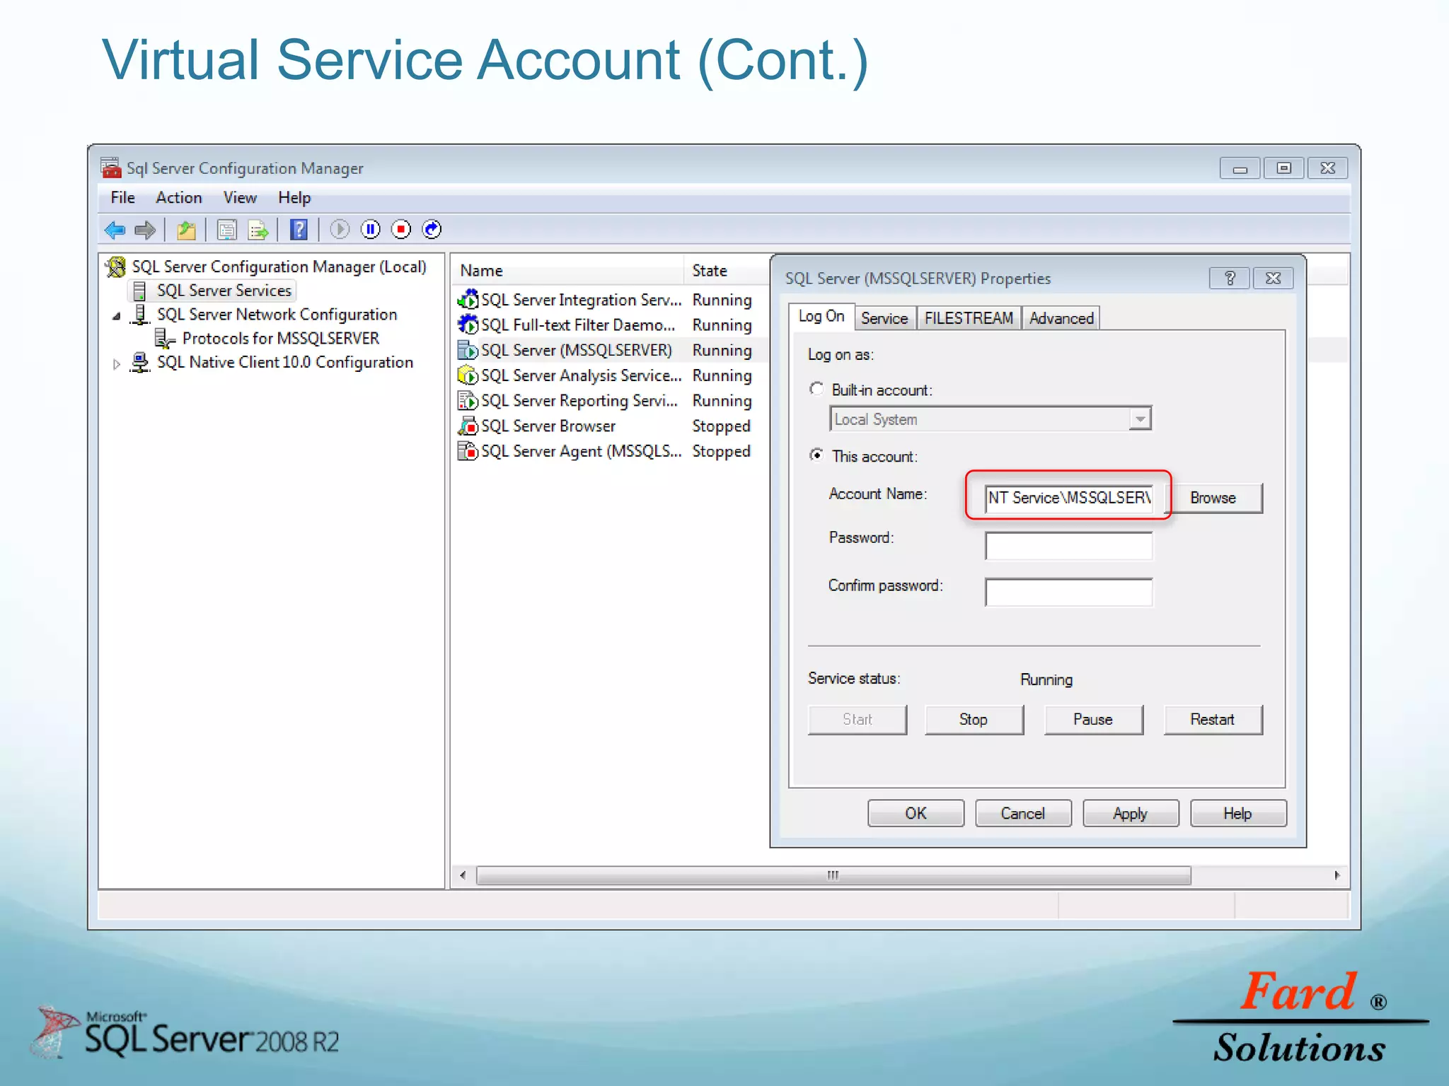Click the Configuration Manager title bar icon

point(111,168)
